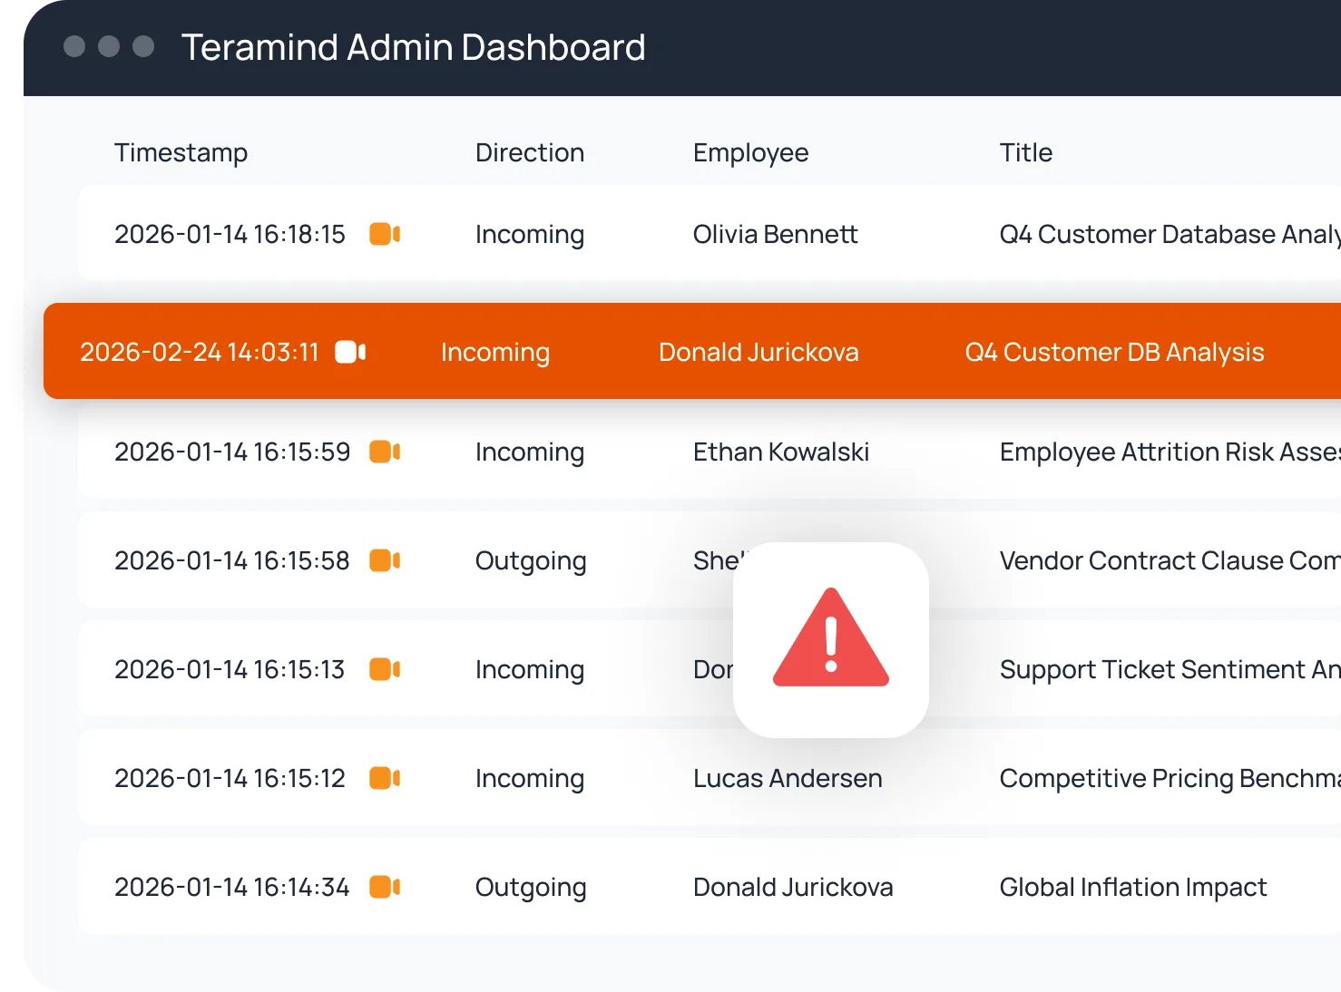The width and height of the screenshot is (1341, 992).
Task: Select highlighted timestamp 2026-02-24 14:03:11
Action: coord(200,352)
